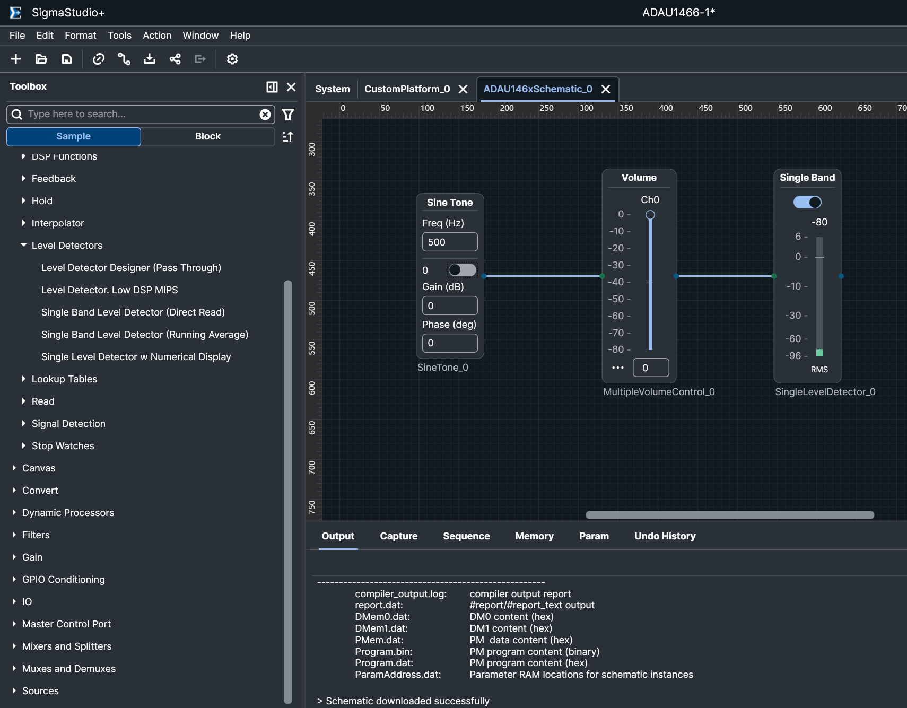
Task: Click the Single Band detector input pin
Action: point(774,276)
